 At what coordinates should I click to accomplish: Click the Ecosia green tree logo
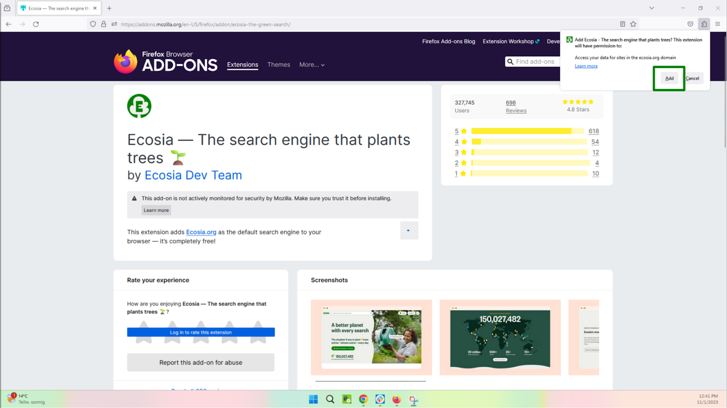point(139,106)
